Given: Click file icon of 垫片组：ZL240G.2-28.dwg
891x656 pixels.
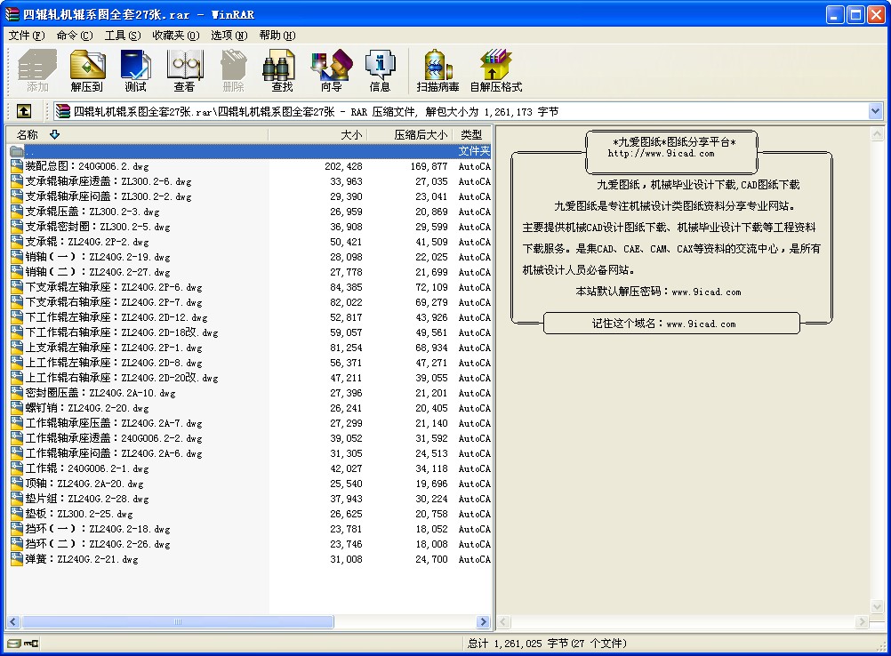Looking at the screenshot, I should pos(17,499).
